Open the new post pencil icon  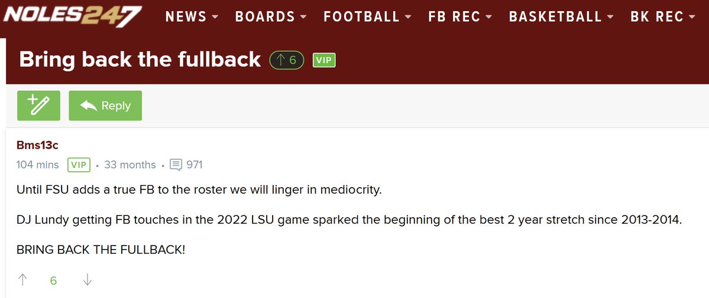[x=38, y=106]
